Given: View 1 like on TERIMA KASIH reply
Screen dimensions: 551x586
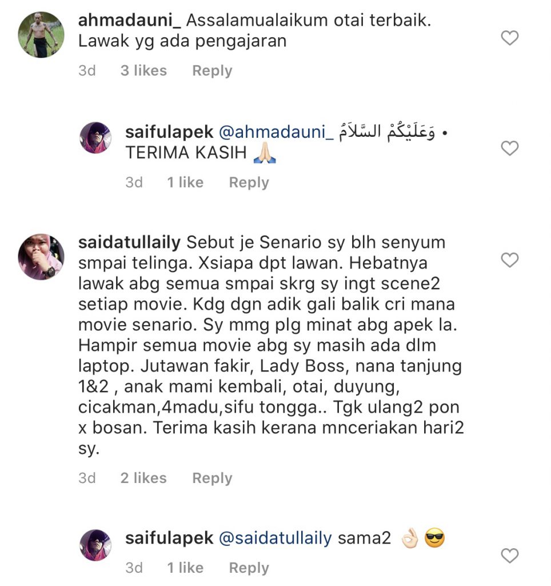Looking at the screenshot, I should 185,183.
